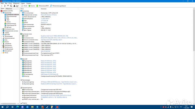Expand the Системная плата tree node
Screen dimensions: 195x109
pyautogui.click(x=2, y=29)
